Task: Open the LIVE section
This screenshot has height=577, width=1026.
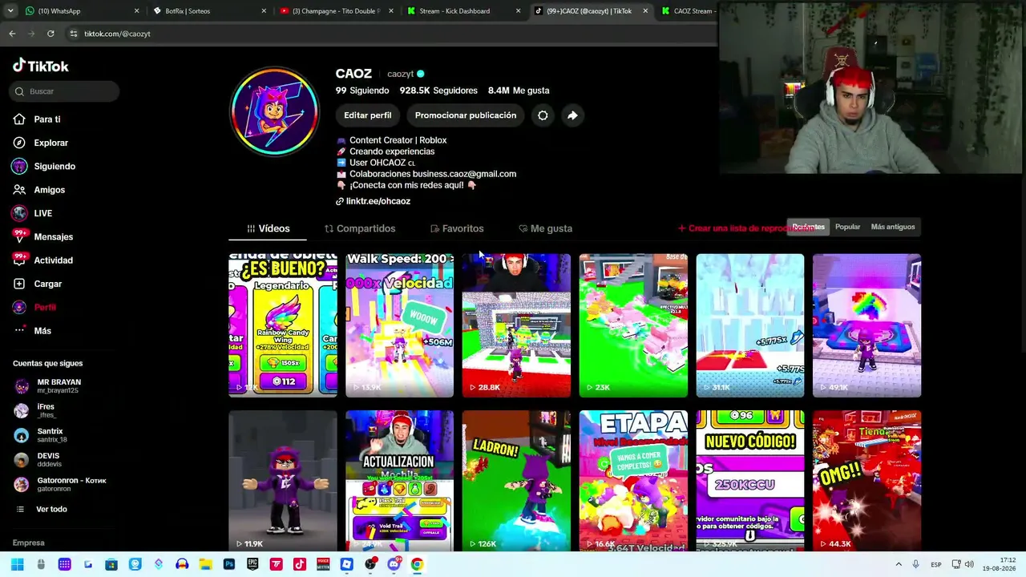Action: (x=33, y=213)
